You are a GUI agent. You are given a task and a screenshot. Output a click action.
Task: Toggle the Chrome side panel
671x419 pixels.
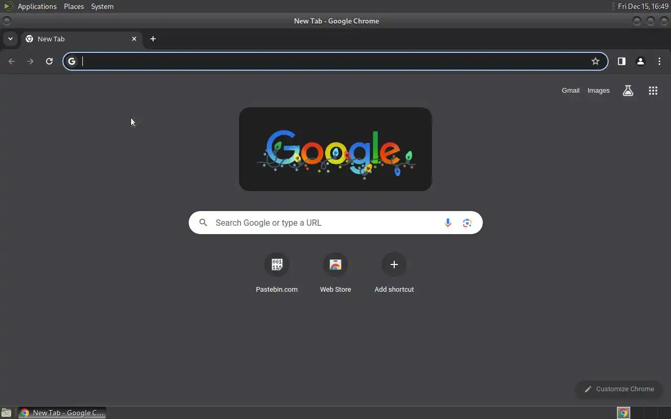click(x=622, y=61)
